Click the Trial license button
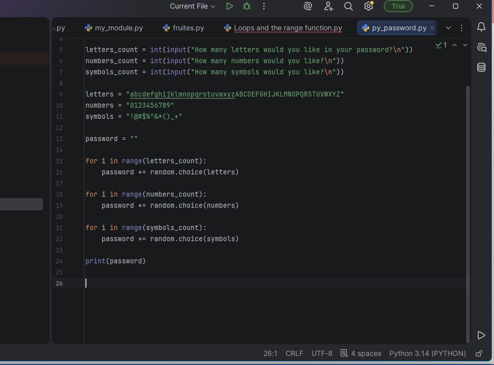The image size is (494, 365). tap(398, 6)
